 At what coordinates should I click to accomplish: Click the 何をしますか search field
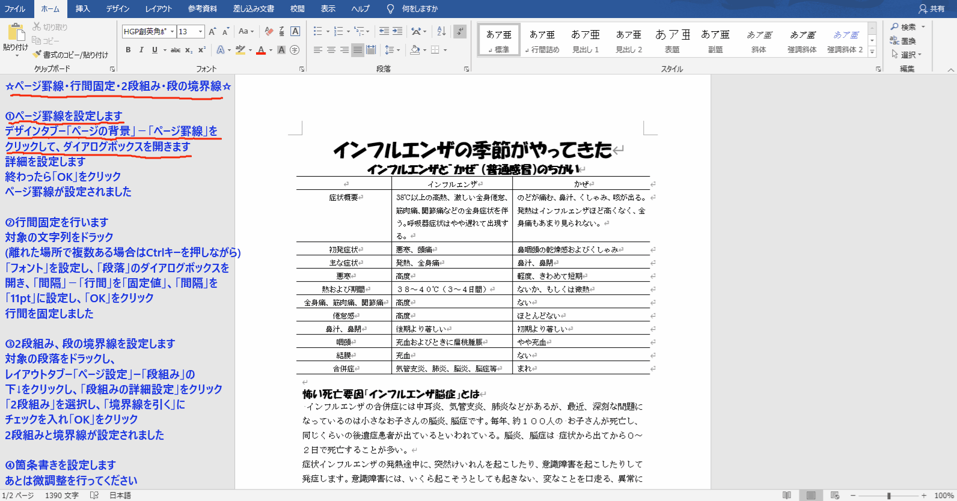[420, 8]
